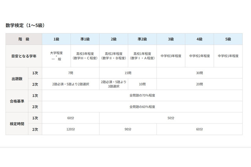Select the 高校3年程度 (数学III・C程度) cell

pos(85,56)
